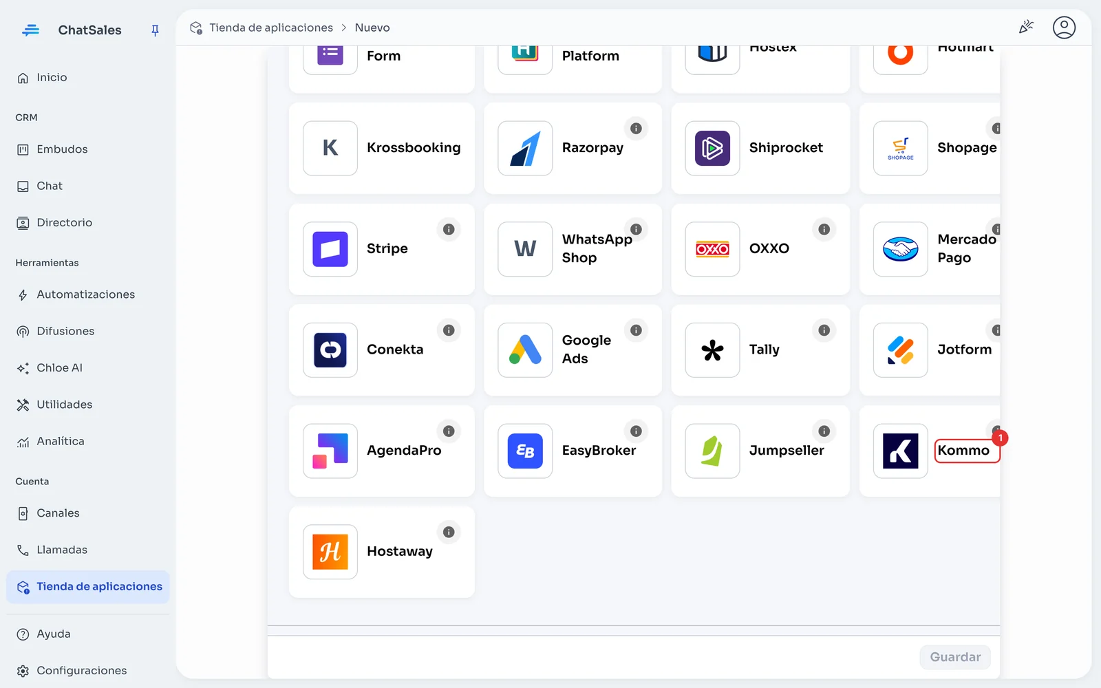Click the Google Ads logo icon

(525, 350)
